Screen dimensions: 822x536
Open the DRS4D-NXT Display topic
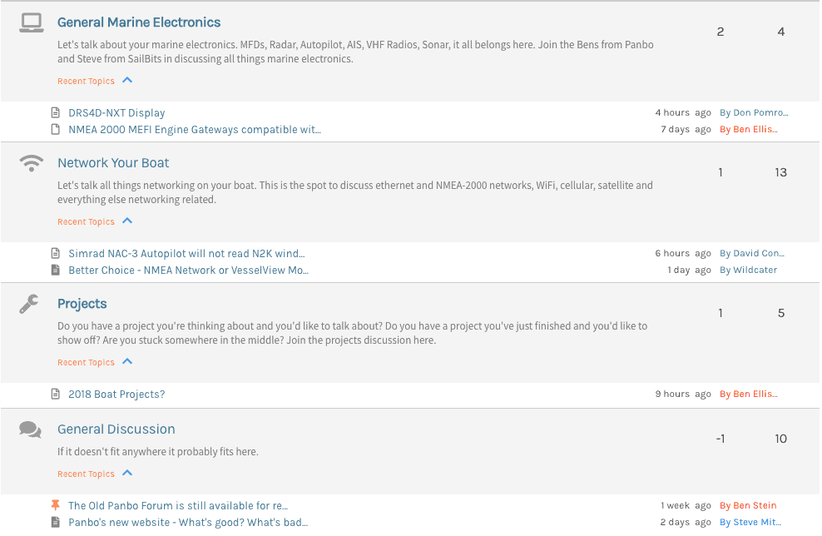[x=116, y=112]
